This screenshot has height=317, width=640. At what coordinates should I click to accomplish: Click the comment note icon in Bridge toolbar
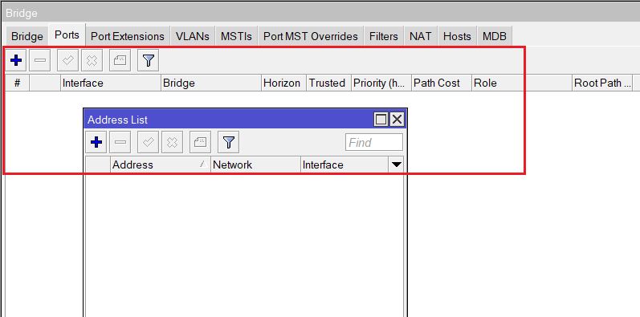pos(120,61)
